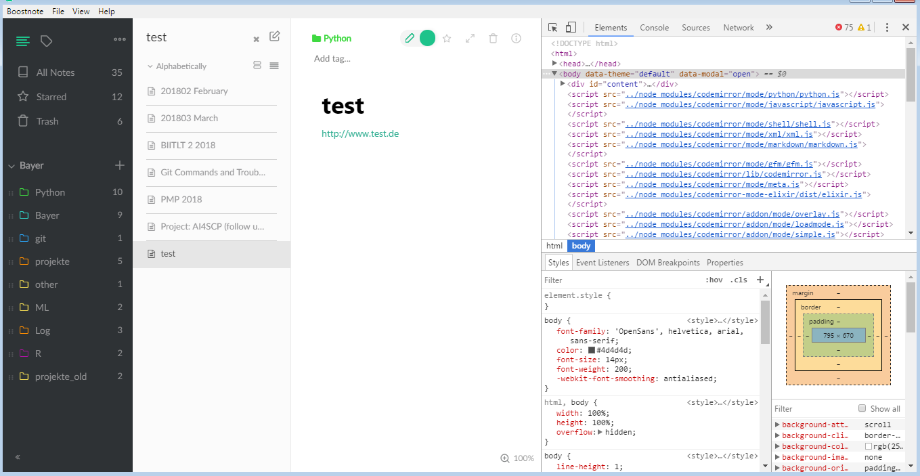Collapse the sidebar with double-chevron icon
920x476 pixels.
coord(18,457)
